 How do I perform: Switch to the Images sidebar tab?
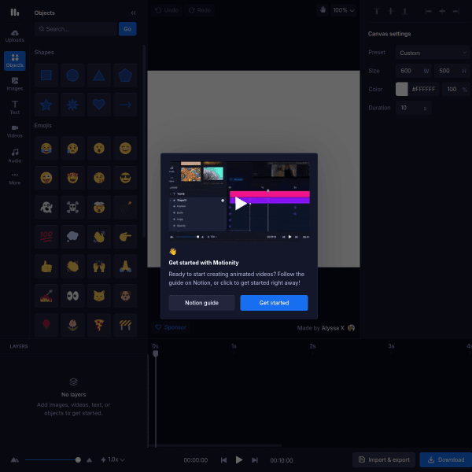15,83
